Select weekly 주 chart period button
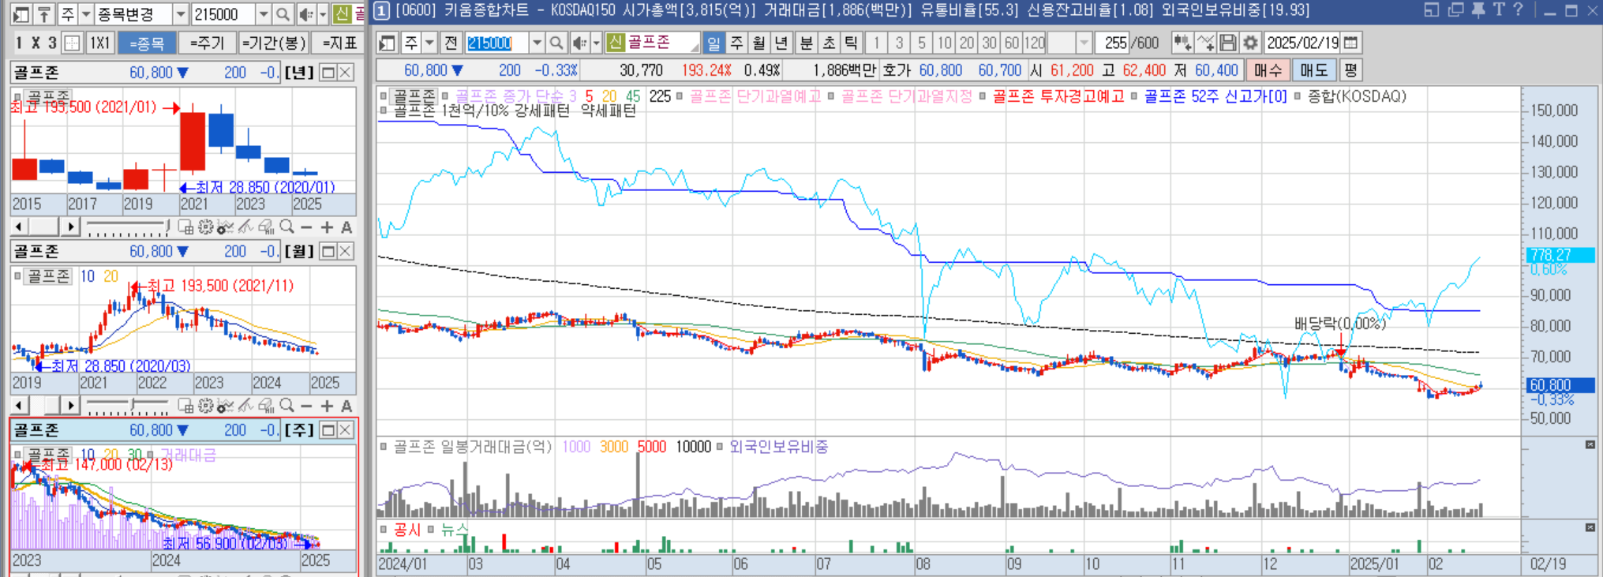Screen dimensions: 1603x577 coord(736,43)
